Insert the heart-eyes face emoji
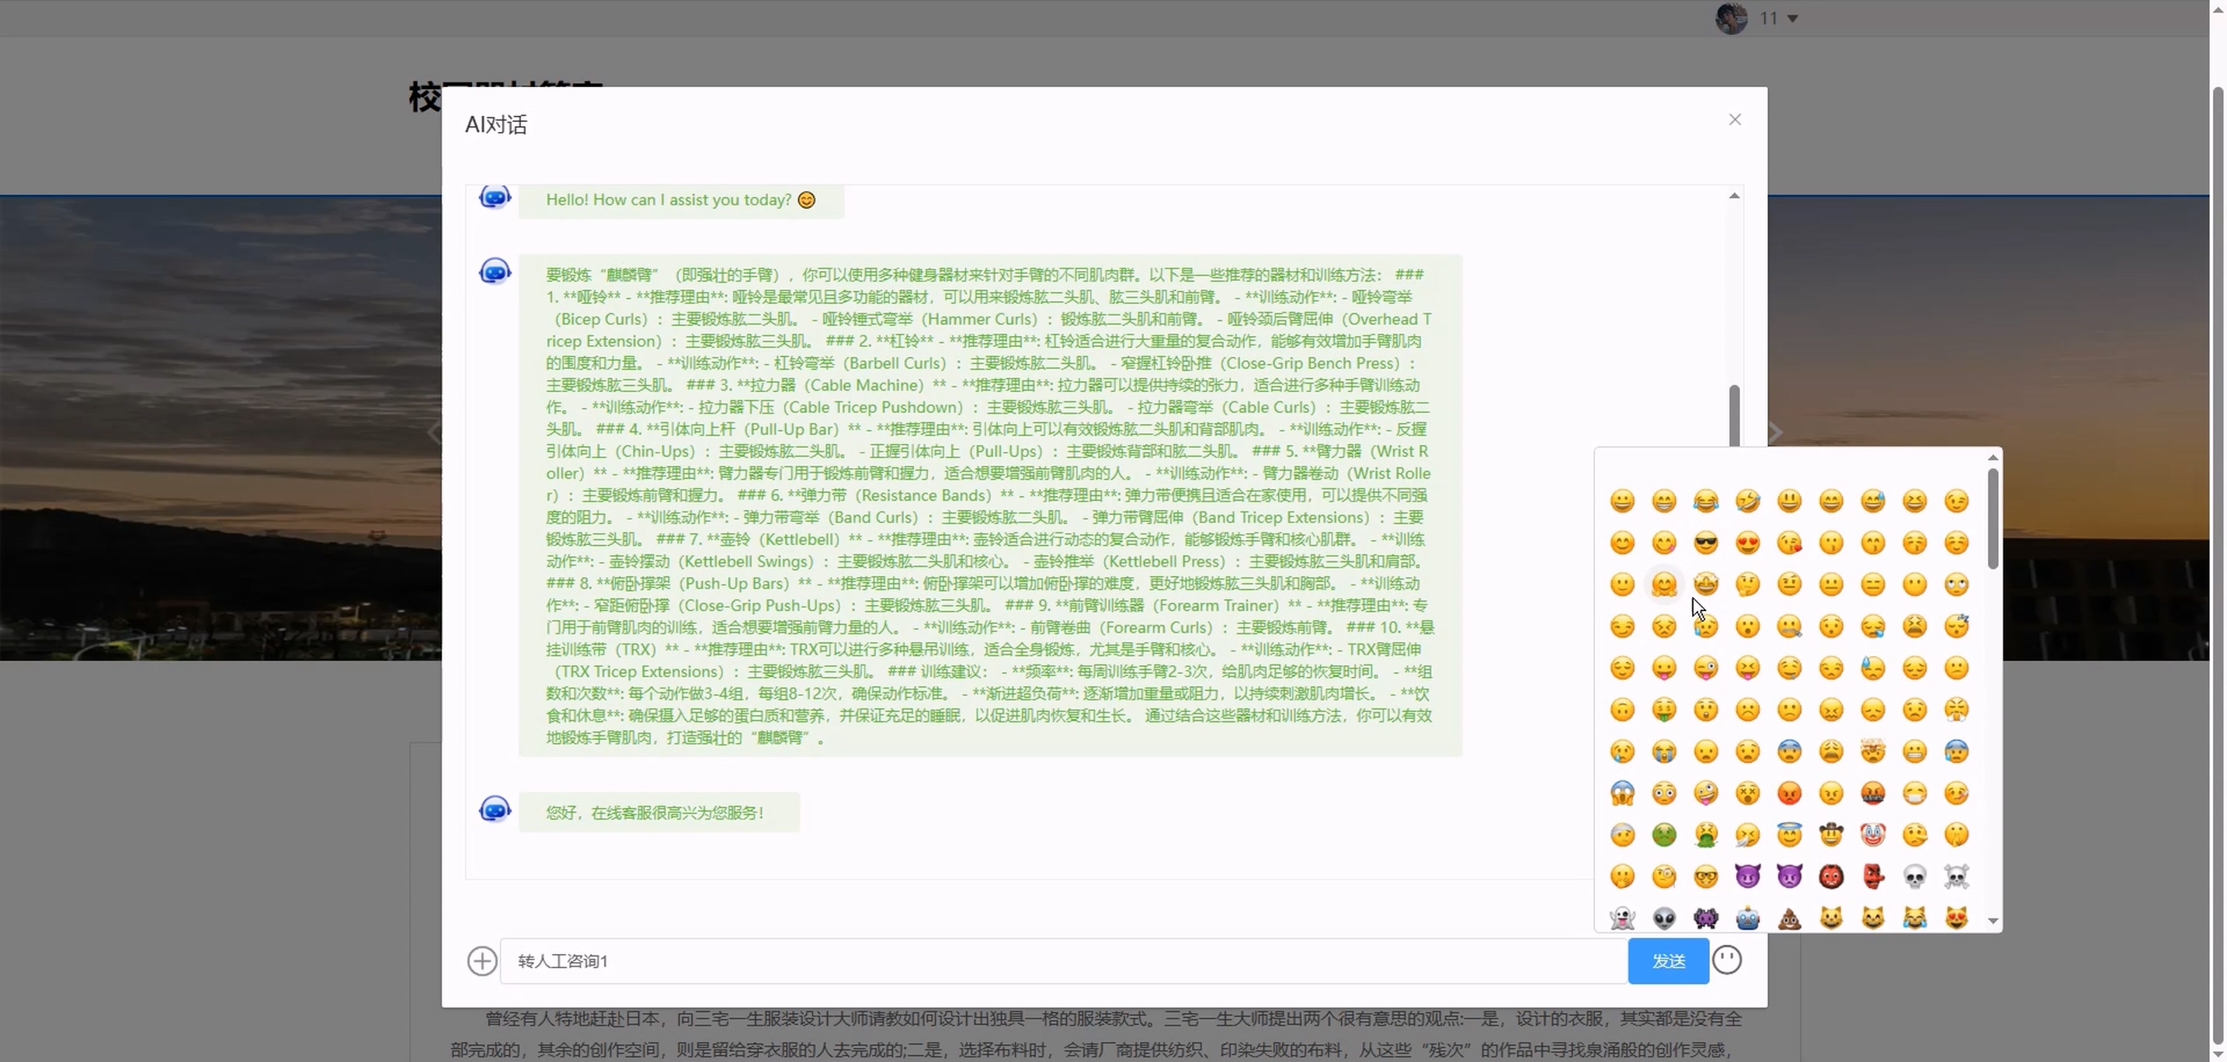Screen dimensions: 2227x1062 [1747, 543]
